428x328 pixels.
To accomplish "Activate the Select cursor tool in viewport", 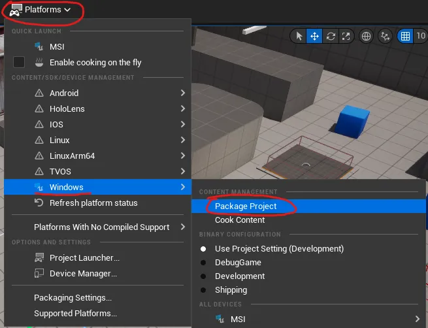I will click(x=299, y=36).
